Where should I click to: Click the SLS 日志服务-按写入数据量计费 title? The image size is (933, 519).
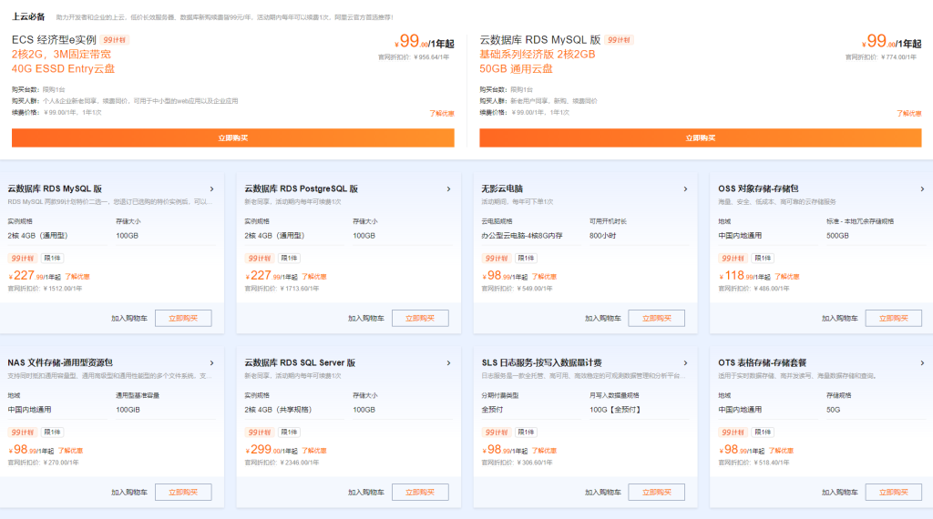[x=541, y=363]
